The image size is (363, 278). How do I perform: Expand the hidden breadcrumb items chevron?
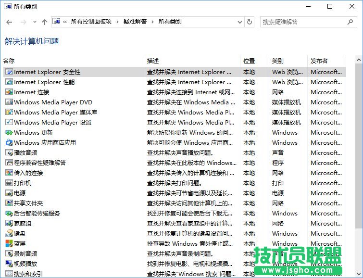(65, 22)
